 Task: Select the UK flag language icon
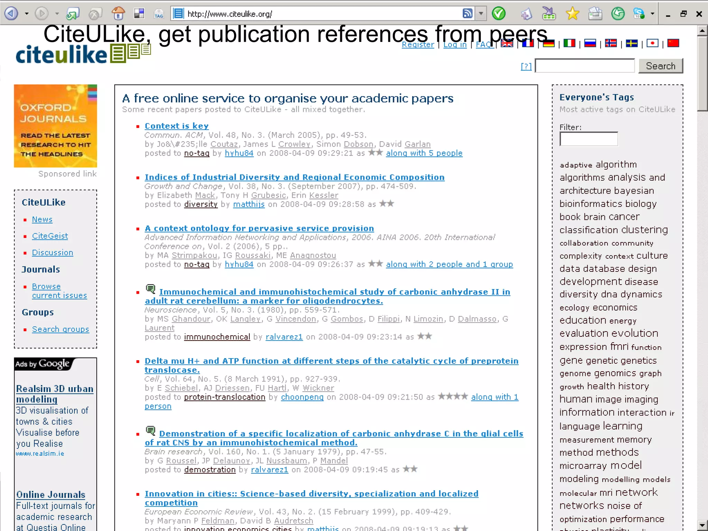(507, 43)
